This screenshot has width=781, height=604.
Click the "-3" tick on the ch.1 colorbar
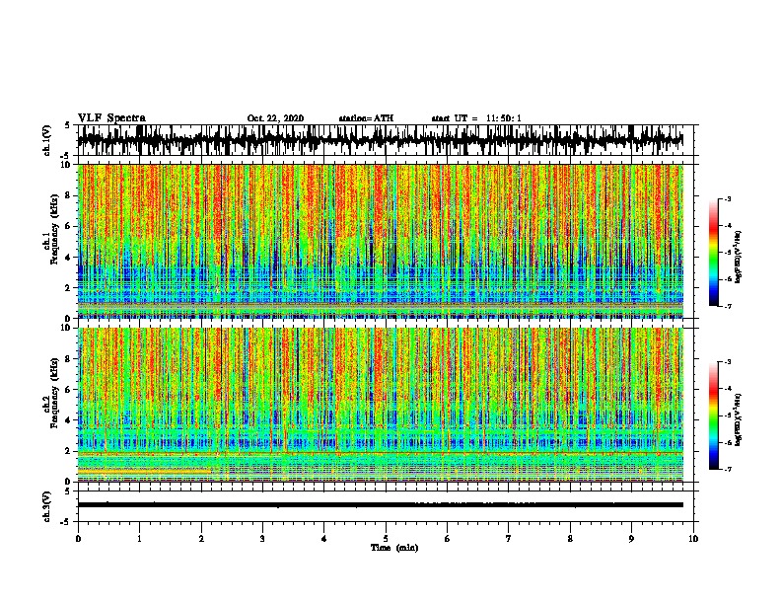pyautogui.click(x=727, y=198)
